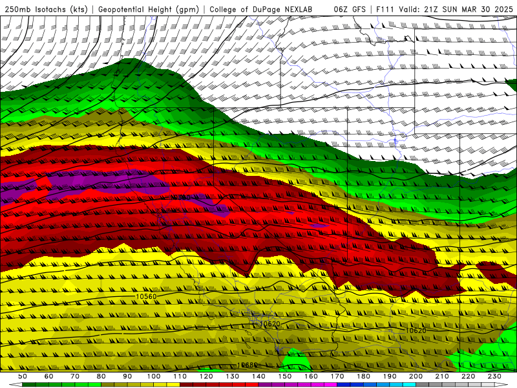
Task: Click the color scale value 70
Action: (x=75, y=376)
